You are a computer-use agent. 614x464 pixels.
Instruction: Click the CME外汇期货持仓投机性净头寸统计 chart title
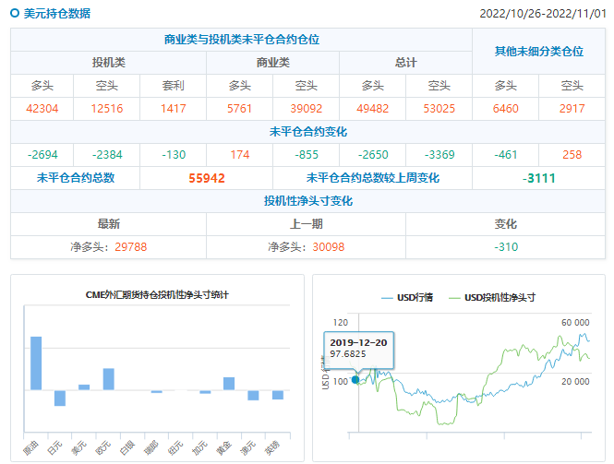(157, 295)
